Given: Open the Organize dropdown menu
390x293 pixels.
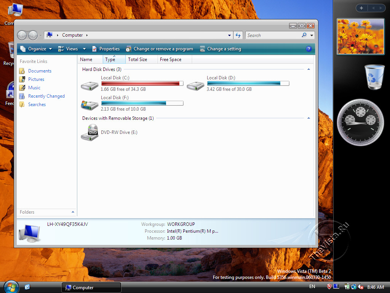Looking at the screenshot, I should coord(36,49).
